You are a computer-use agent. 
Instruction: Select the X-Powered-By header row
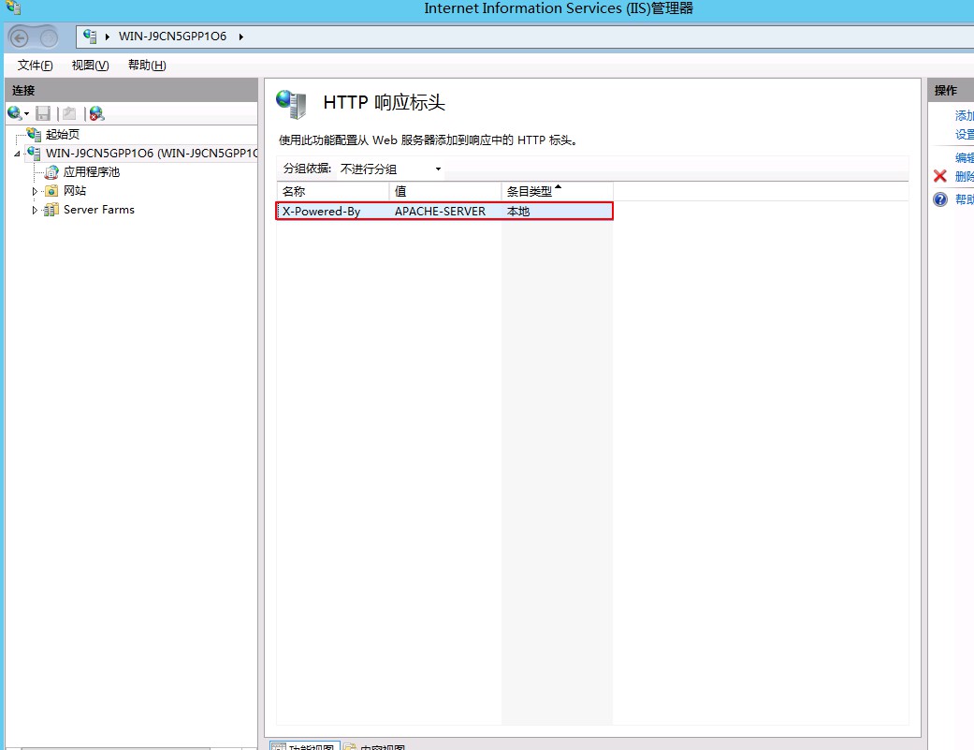pyautogui.click(x=321, y=212)
